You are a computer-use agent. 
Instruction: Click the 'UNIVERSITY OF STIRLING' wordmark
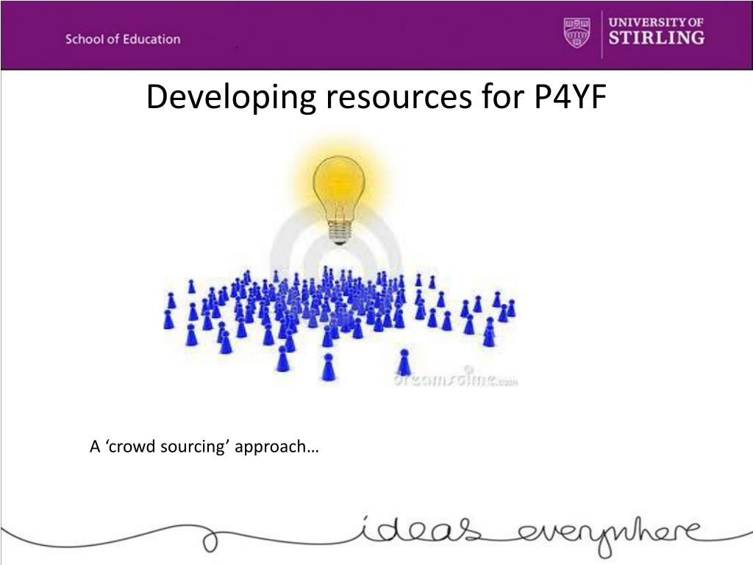coord(657,32)
